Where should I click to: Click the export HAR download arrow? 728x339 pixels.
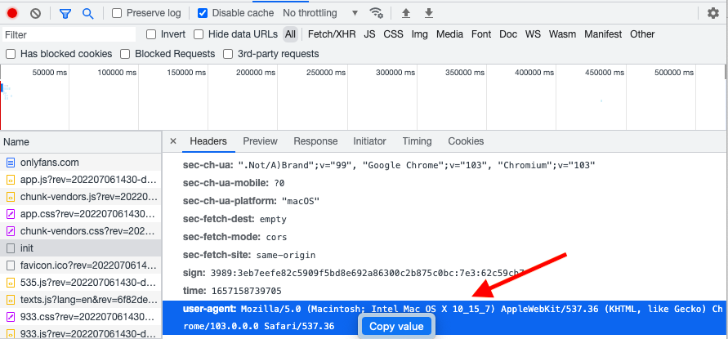(x=429, y=13)
